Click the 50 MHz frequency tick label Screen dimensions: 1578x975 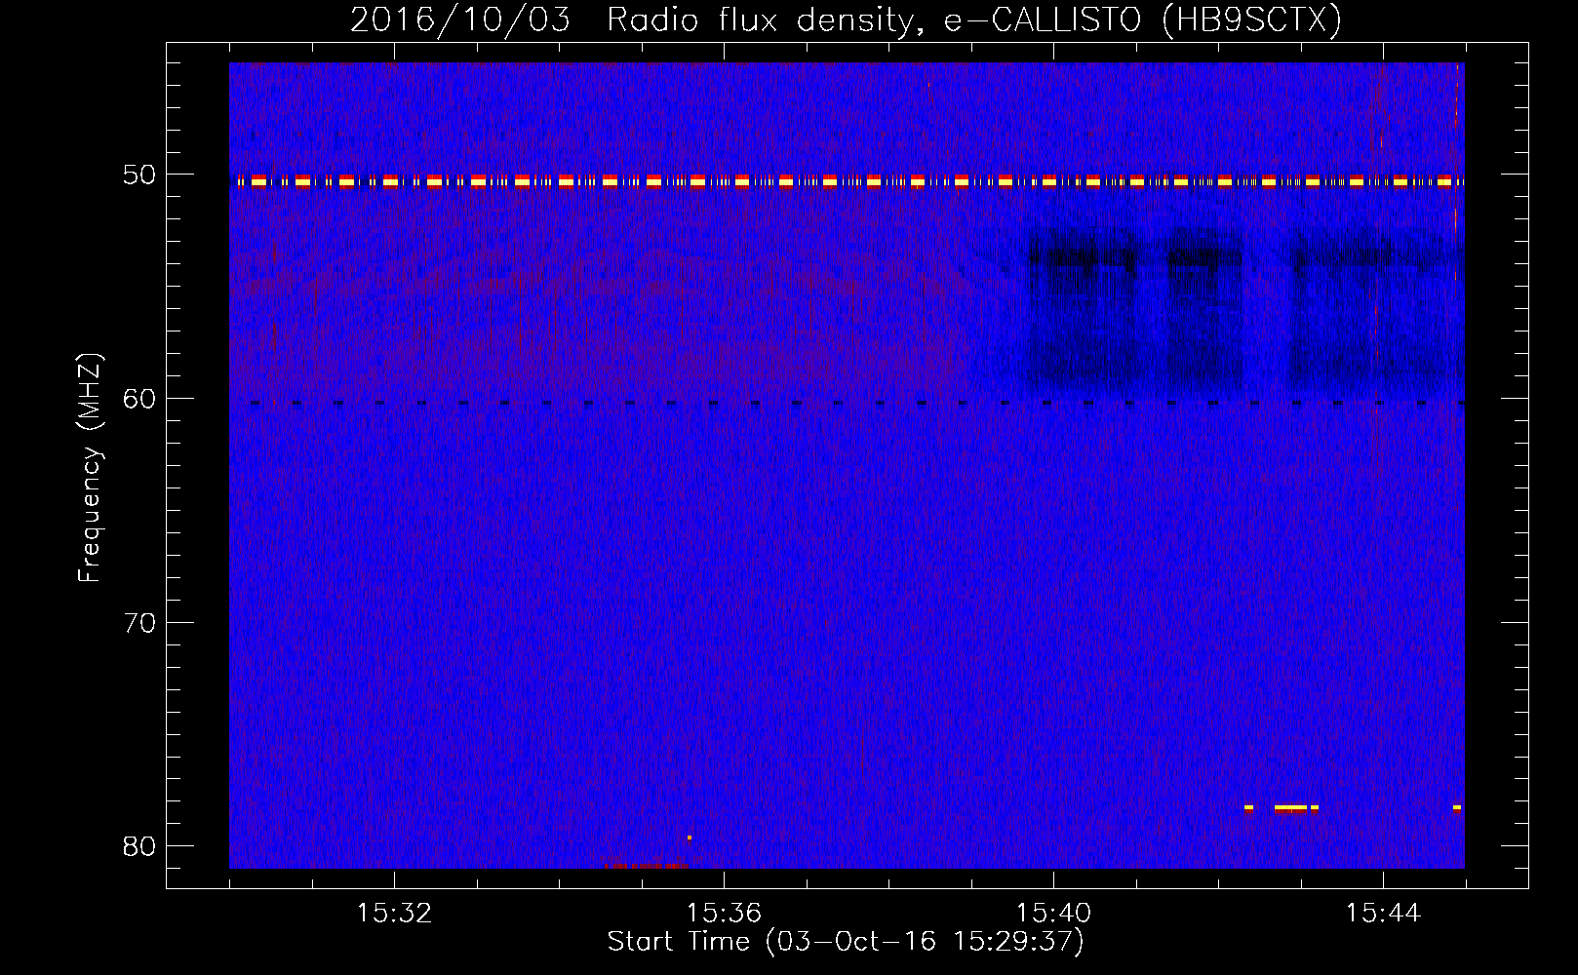click(139, 175)
